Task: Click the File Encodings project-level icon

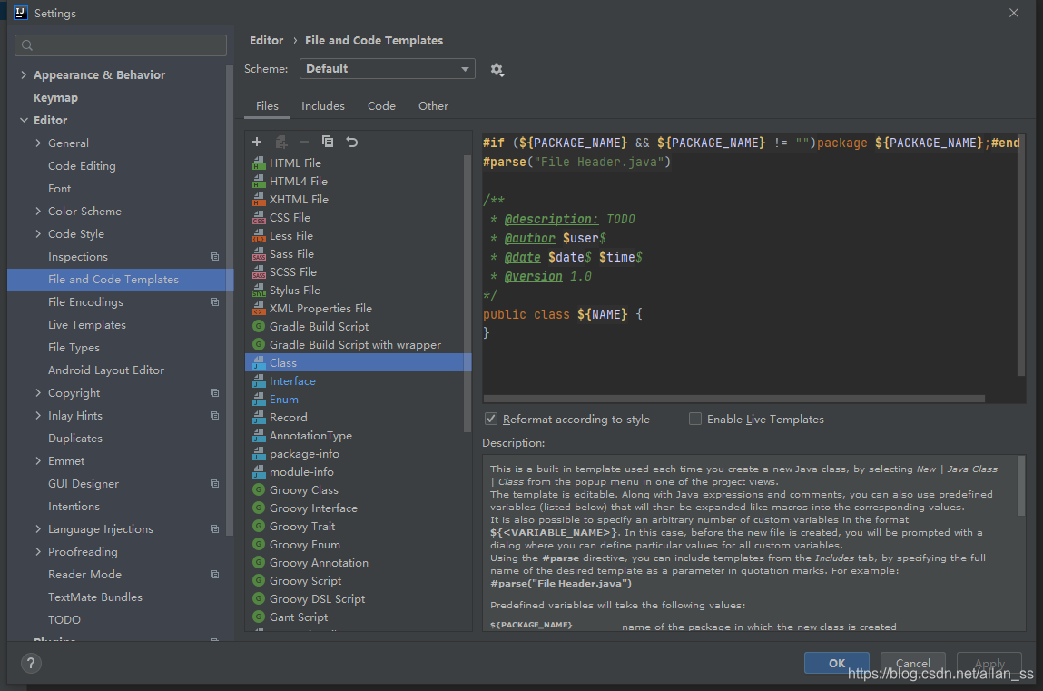Action: [x=214, y=302]
